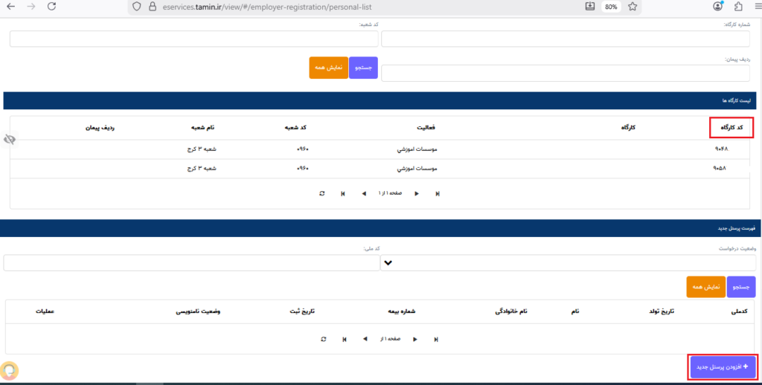The height and width of the screenshot is (385, 762).
Task: Click شعبه ۳ کرج in the ۹۰۵۸ row
Action: pos(201,169)
